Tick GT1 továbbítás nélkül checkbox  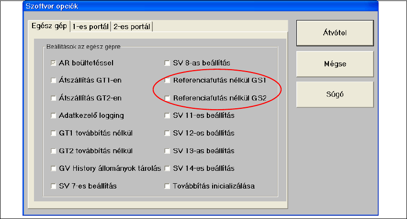(54, 133)
